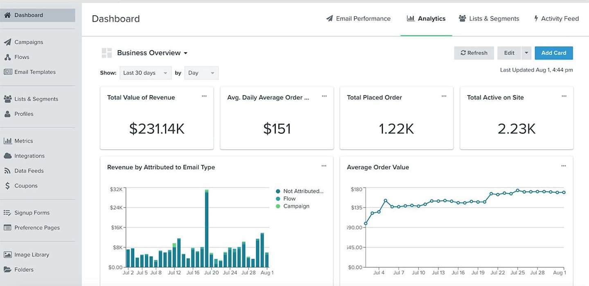This screenshot has width=589, height=286.
Task: Open the Business Overview grid icon
Action: pos(107,53)
